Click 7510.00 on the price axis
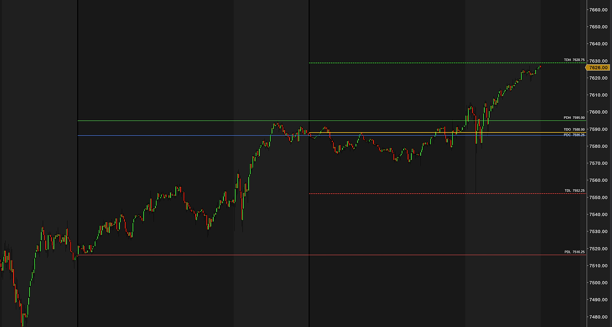This screenshot has width=612, height=327. pyautogui.click(x=598, y=266)
